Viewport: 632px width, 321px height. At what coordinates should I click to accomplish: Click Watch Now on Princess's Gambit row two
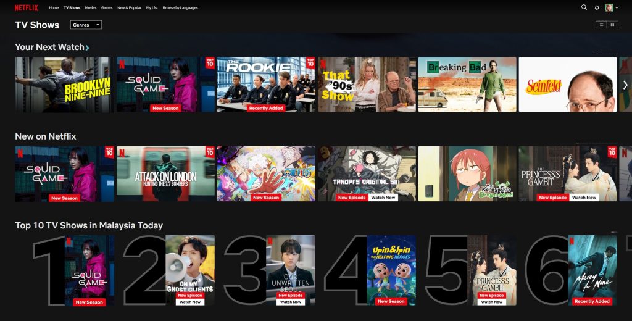584,198
